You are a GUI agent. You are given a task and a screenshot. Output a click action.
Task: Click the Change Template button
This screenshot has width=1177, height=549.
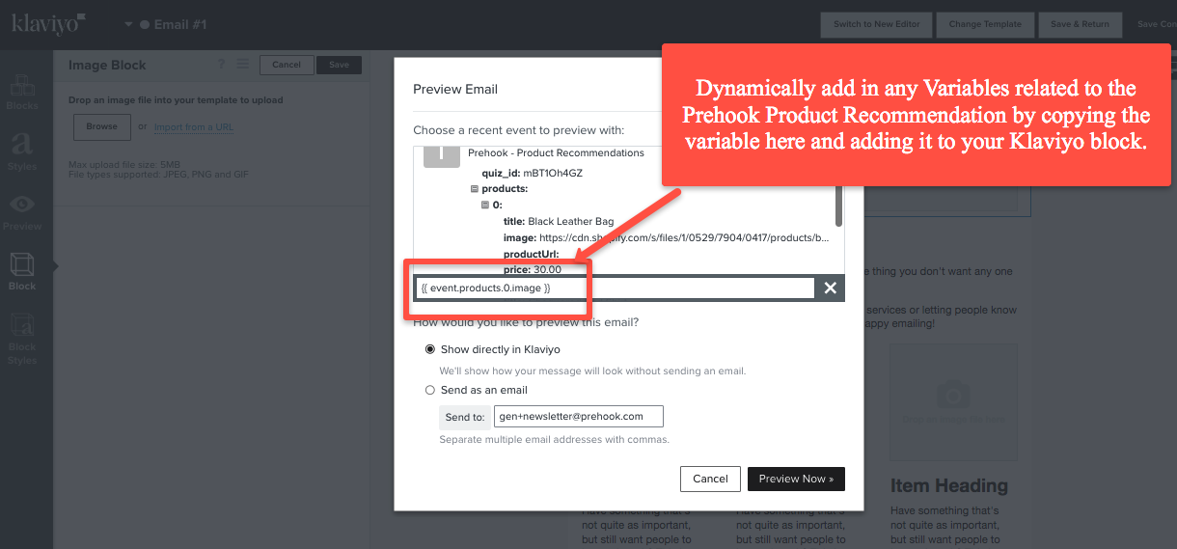984,24
